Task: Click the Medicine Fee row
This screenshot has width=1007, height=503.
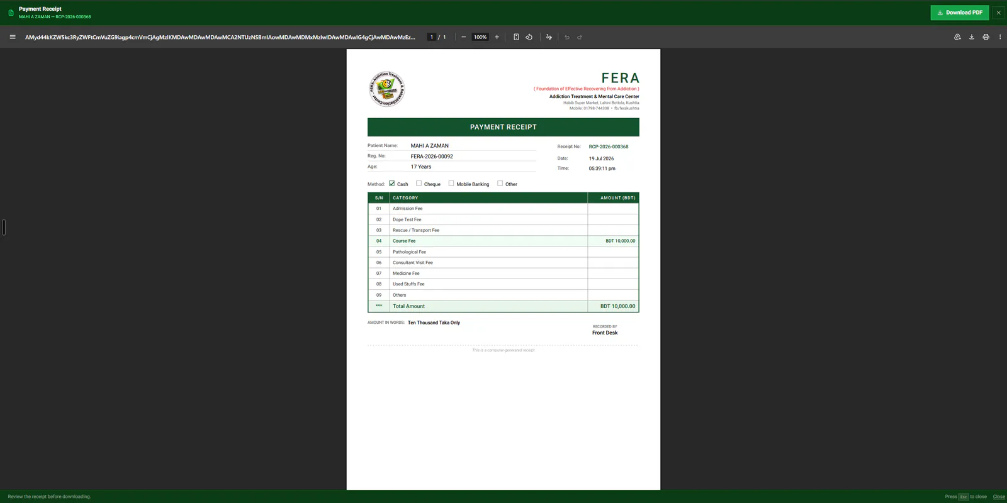Action: pyautogui.click(x=503, y=274)
